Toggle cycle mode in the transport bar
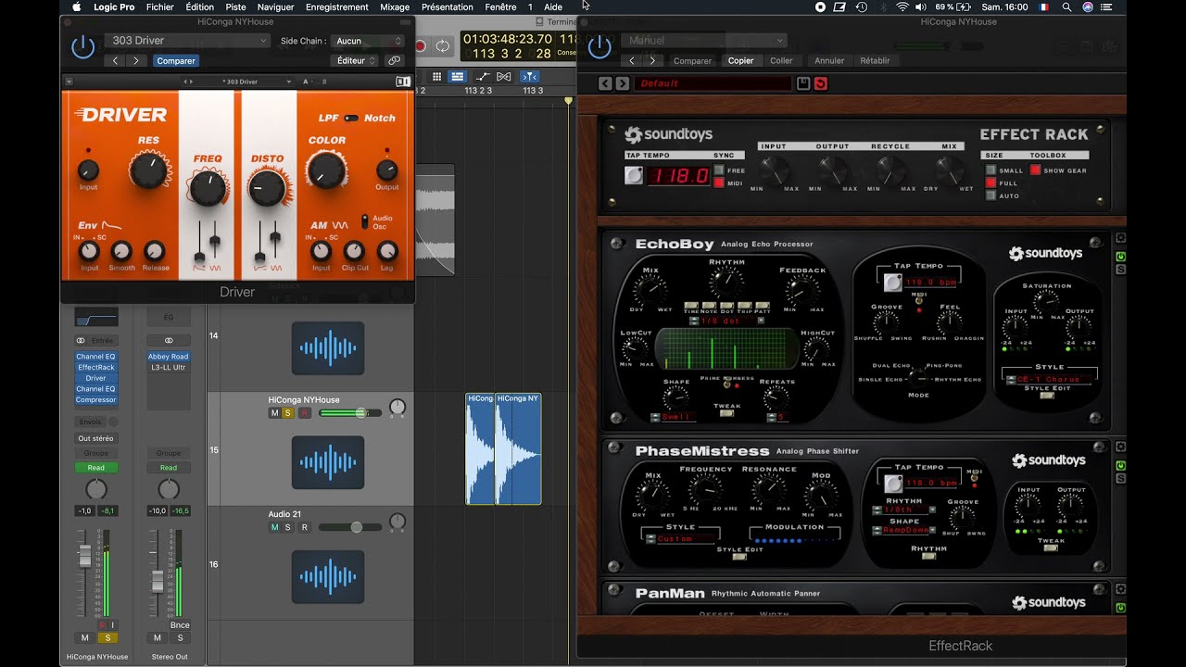 (443, 45)
